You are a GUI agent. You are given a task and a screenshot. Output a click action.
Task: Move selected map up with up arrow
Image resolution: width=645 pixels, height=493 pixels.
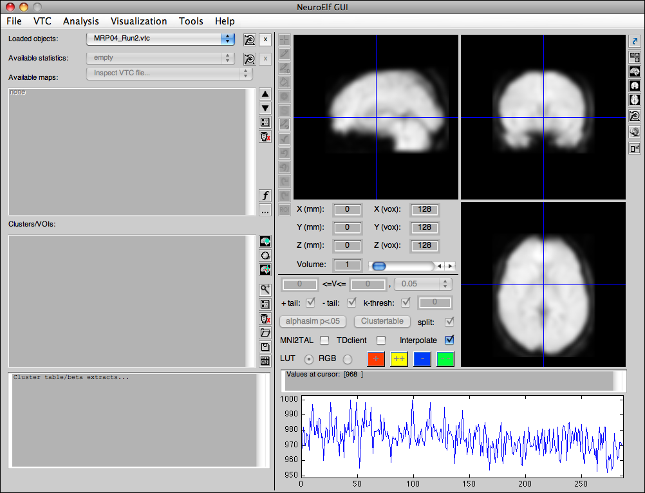point(265,94)
